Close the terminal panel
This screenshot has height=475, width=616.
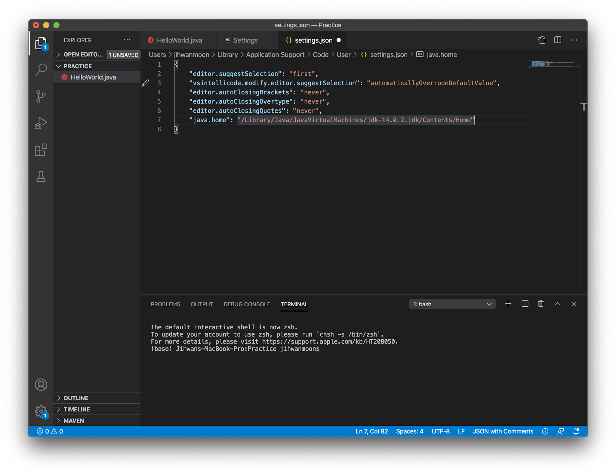[x=574, y=304]
